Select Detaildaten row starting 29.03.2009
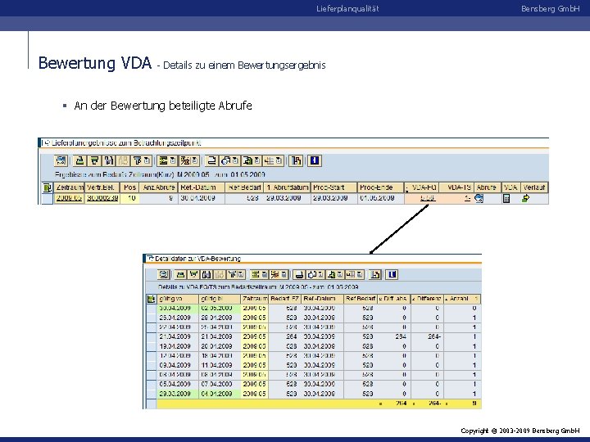The height and width of the screenshot is (442, 590). [152, 394]
